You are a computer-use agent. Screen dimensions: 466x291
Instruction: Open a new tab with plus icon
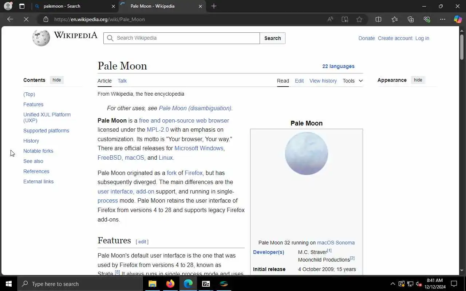click(x=214, y=6)
